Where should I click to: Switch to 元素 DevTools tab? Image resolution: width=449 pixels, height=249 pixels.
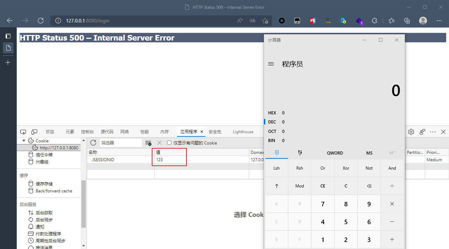[x=70, y=132]
